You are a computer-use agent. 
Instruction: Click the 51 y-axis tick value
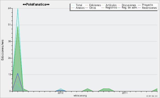tap(9, 25)
